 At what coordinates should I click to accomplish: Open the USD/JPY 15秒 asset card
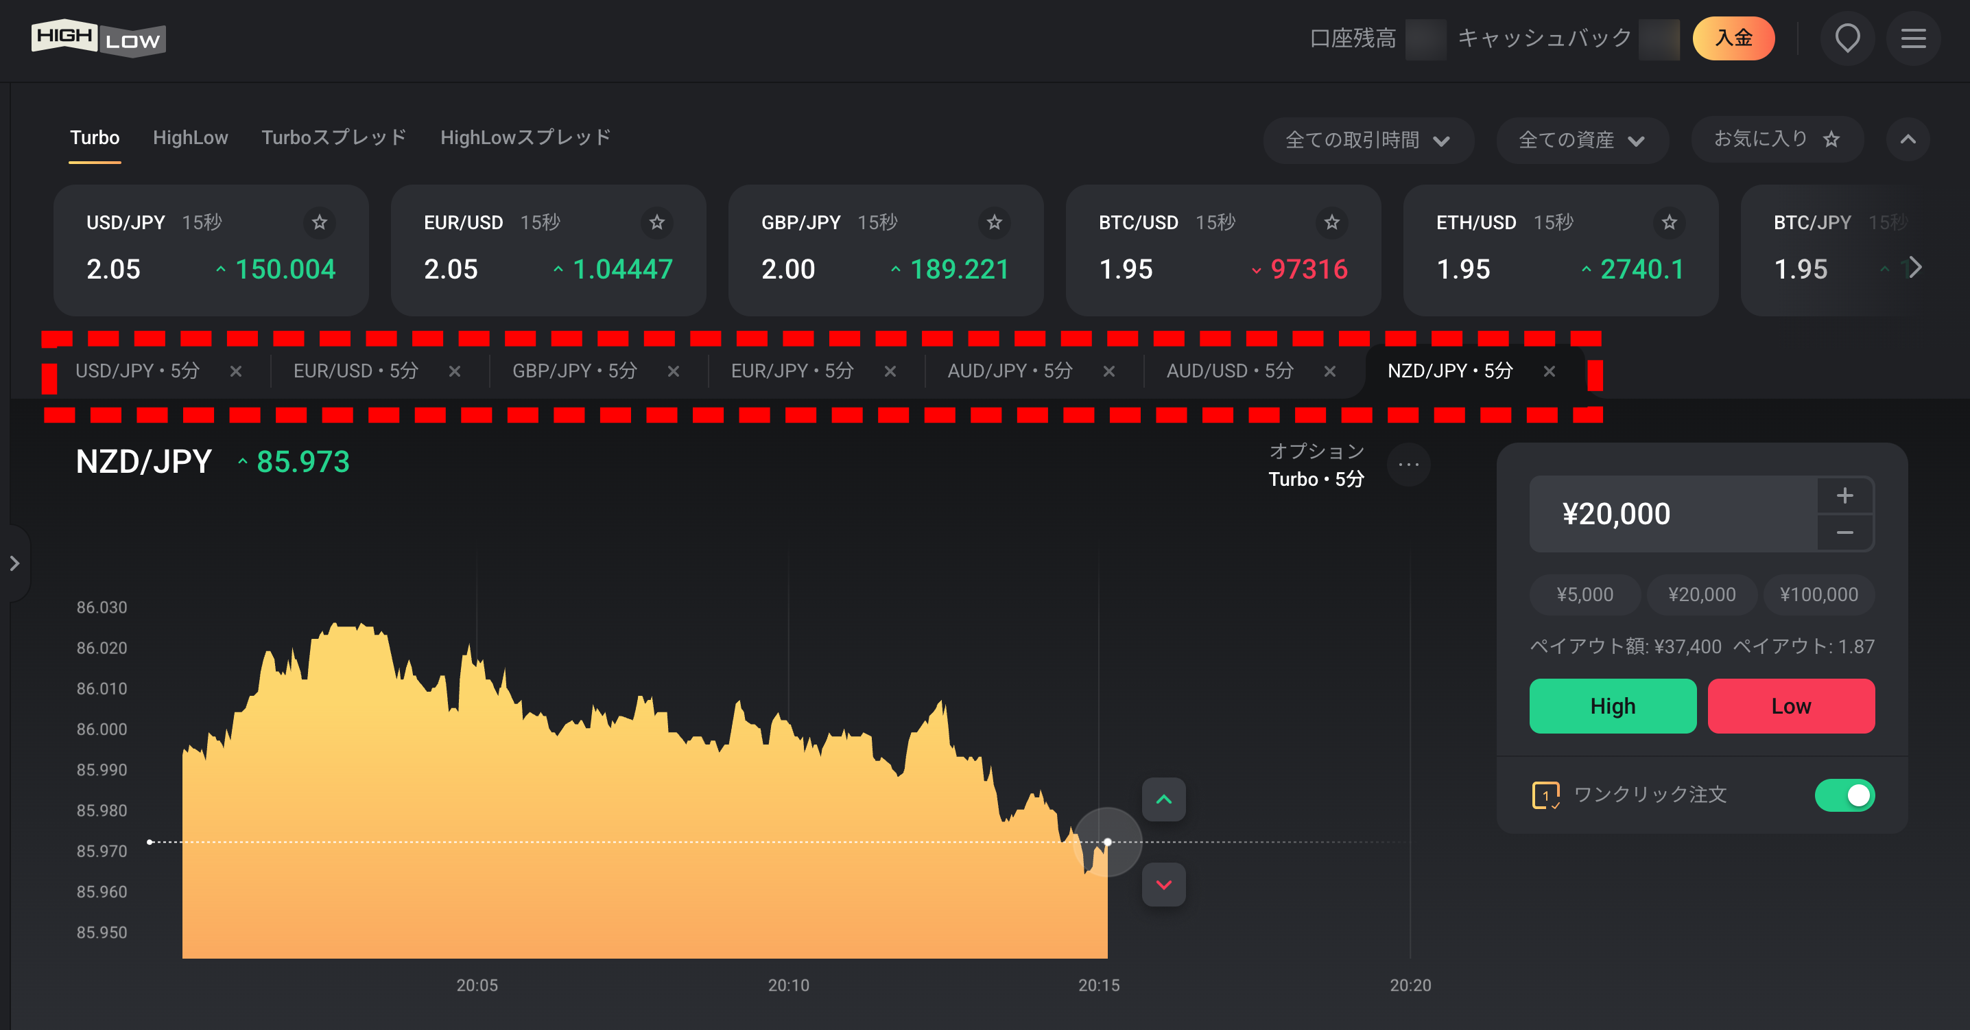211,250
